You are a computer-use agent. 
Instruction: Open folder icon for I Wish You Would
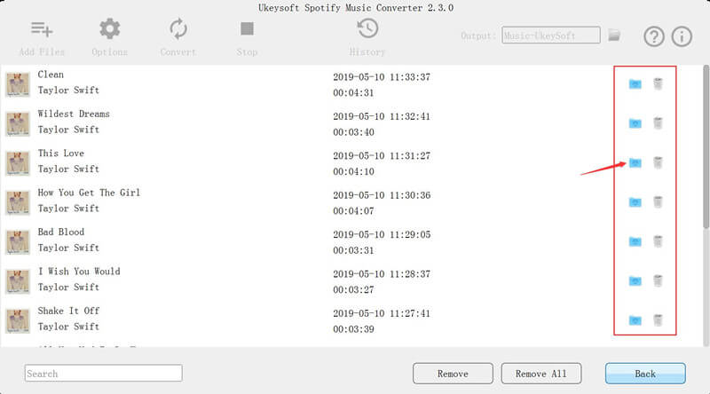coord(635,280)
